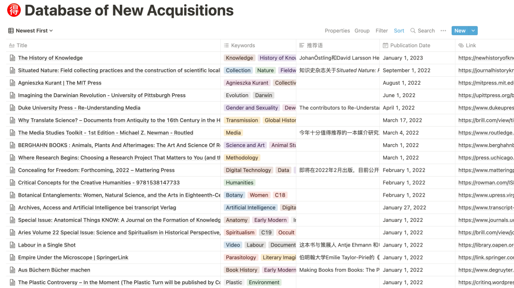Click the Humanities keyword tag
The image size is (514, 288).
tap(239, 182)
